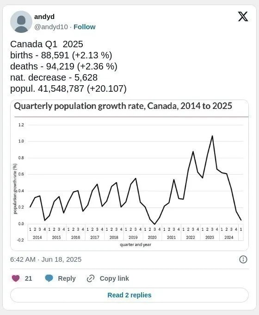Open the X logo icon
The height and width of the screenshot is (315, 259).
point(243,17)
